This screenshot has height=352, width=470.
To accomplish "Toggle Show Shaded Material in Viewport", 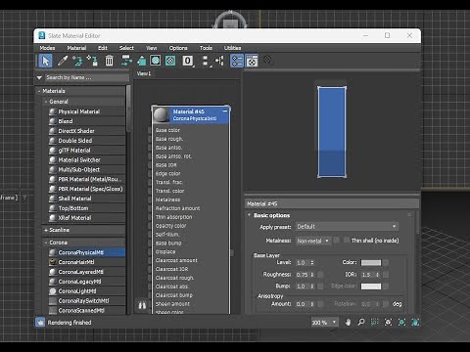I will 156,61.
